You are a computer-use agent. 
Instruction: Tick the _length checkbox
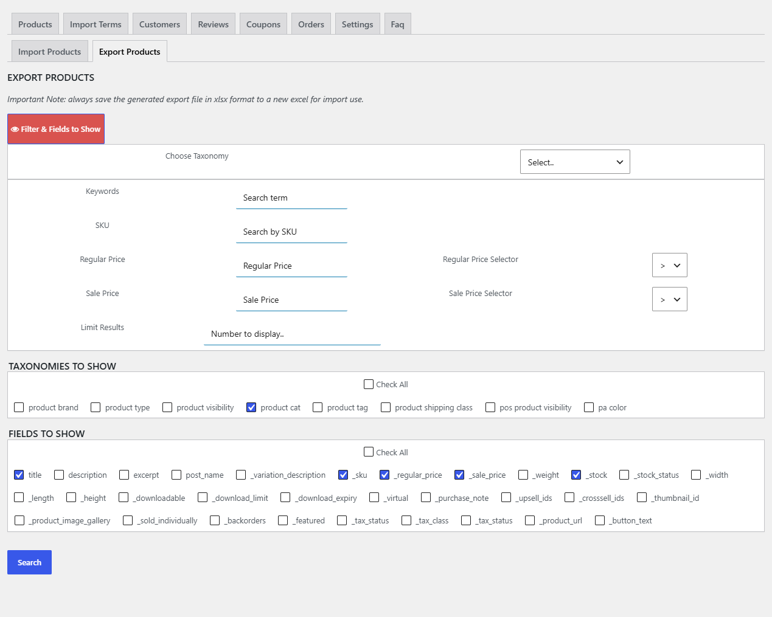tap(19, 497)
